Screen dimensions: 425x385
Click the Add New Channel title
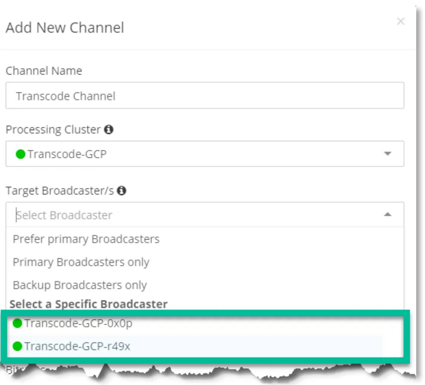(x=65, y=28)
